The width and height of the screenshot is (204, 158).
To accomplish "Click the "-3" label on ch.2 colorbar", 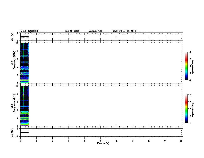I will 190,95.
